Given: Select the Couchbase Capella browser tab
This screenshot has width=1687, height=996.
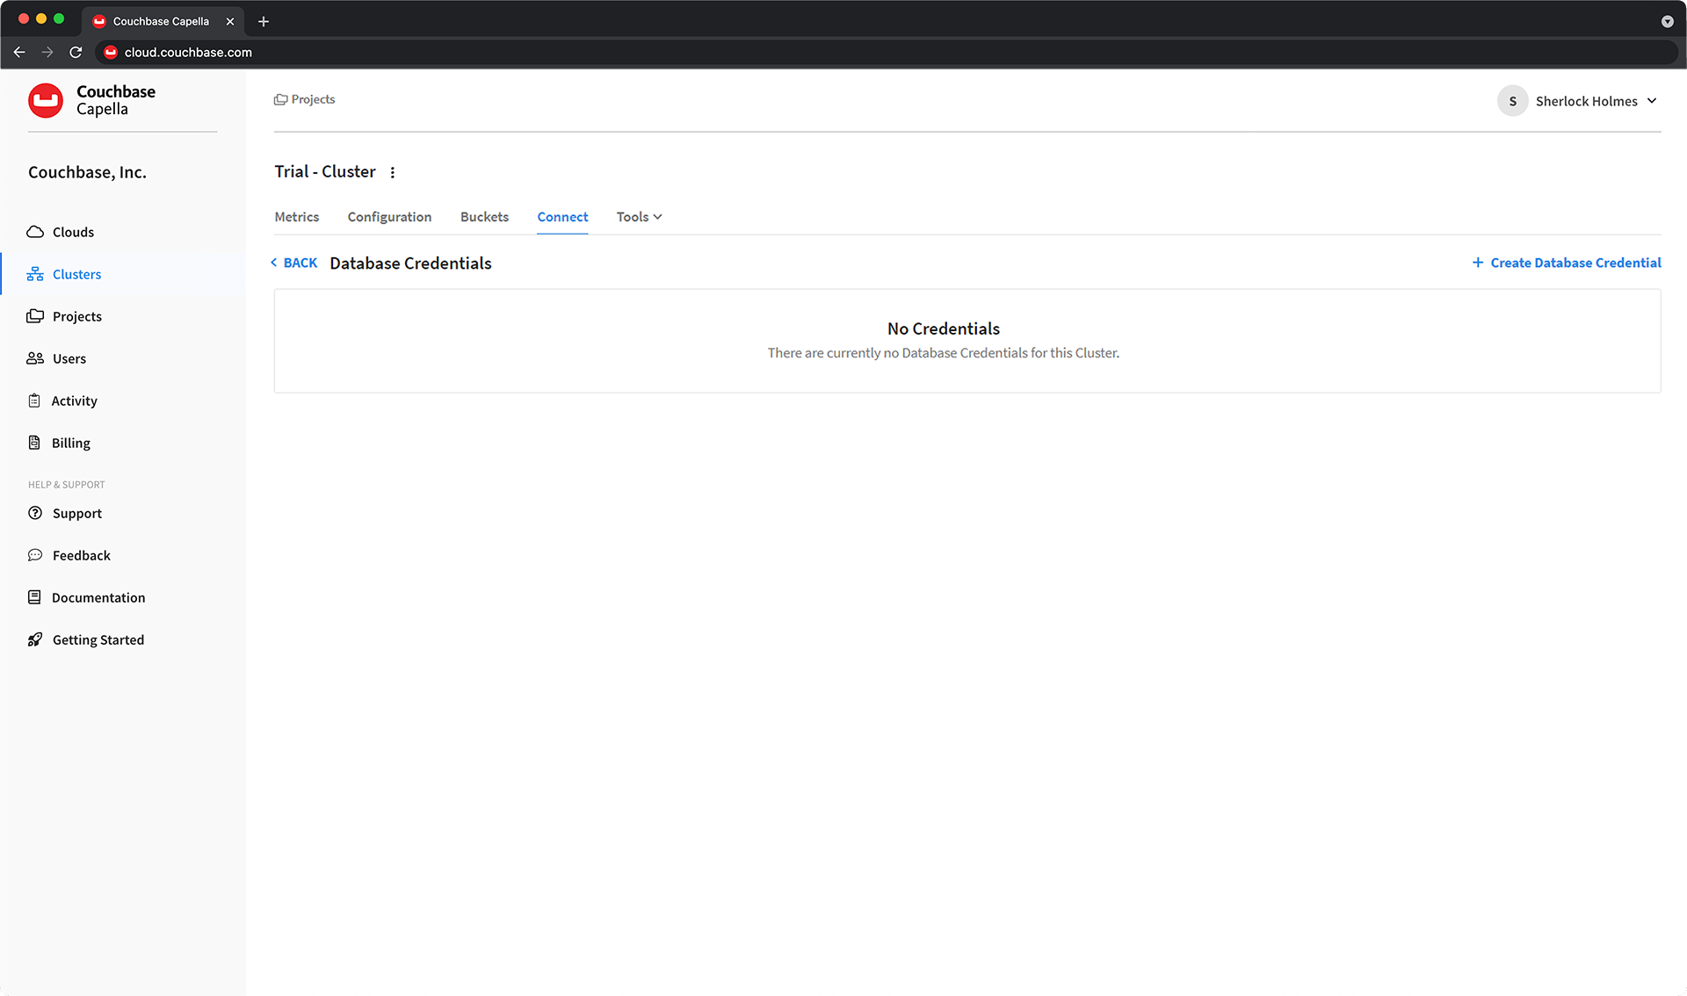Looking at the screenshot, I should click(161, 21).
